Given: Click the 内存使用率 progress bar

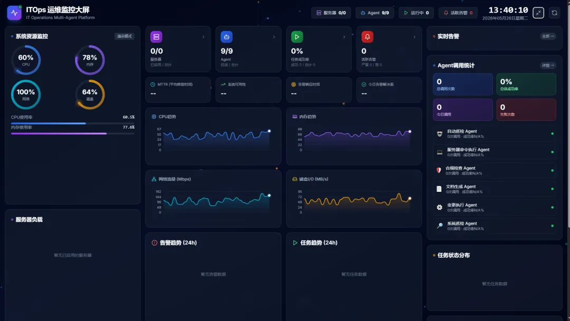Looking at the screenshot, I should click(x=73, y=134).
